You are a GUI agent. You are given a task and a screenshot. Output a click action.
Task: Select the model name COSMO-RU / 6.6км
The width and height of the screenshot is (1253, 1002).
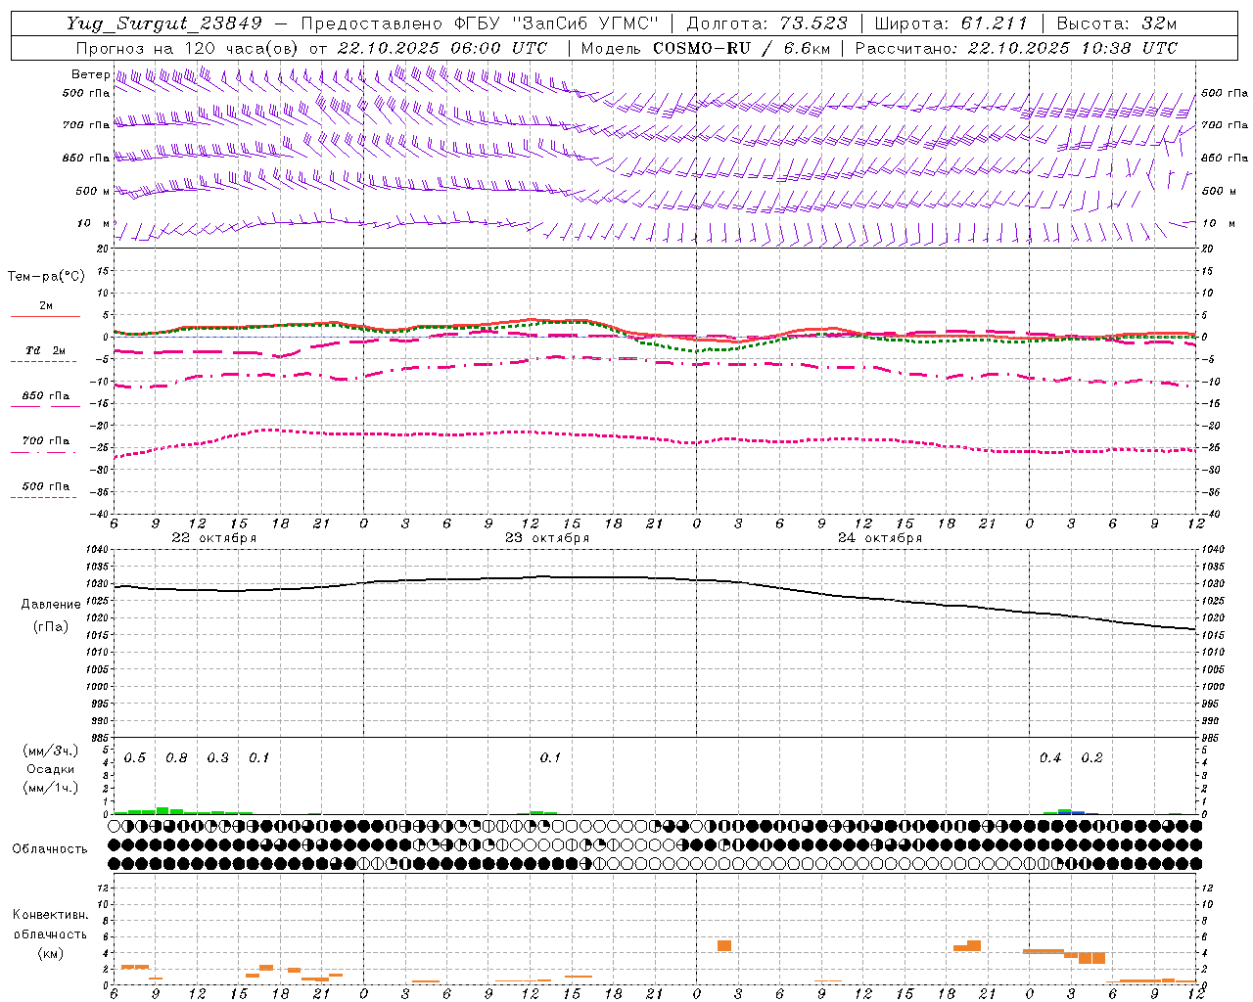coord(741,48)
